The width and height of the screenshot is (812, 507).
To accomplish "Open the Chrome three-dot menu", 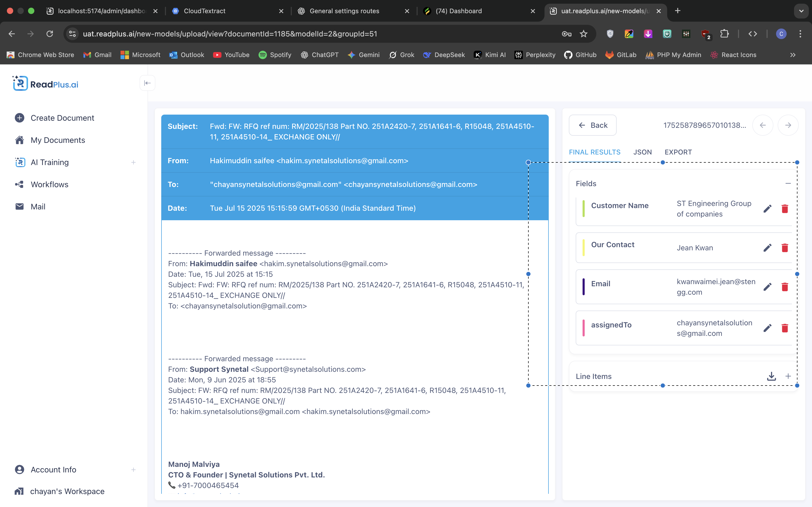I will pyautogui.click(x=800, y=34).
